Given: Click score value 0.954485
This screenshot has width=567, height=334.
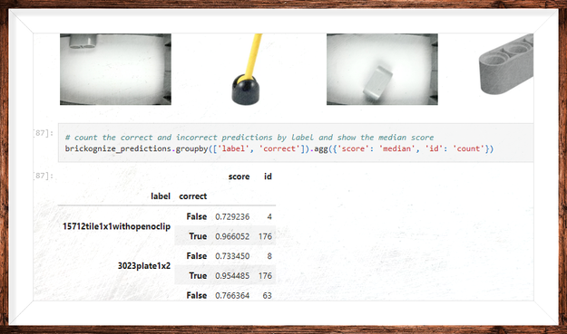Looking at the screenshot, I should (232, 276).
